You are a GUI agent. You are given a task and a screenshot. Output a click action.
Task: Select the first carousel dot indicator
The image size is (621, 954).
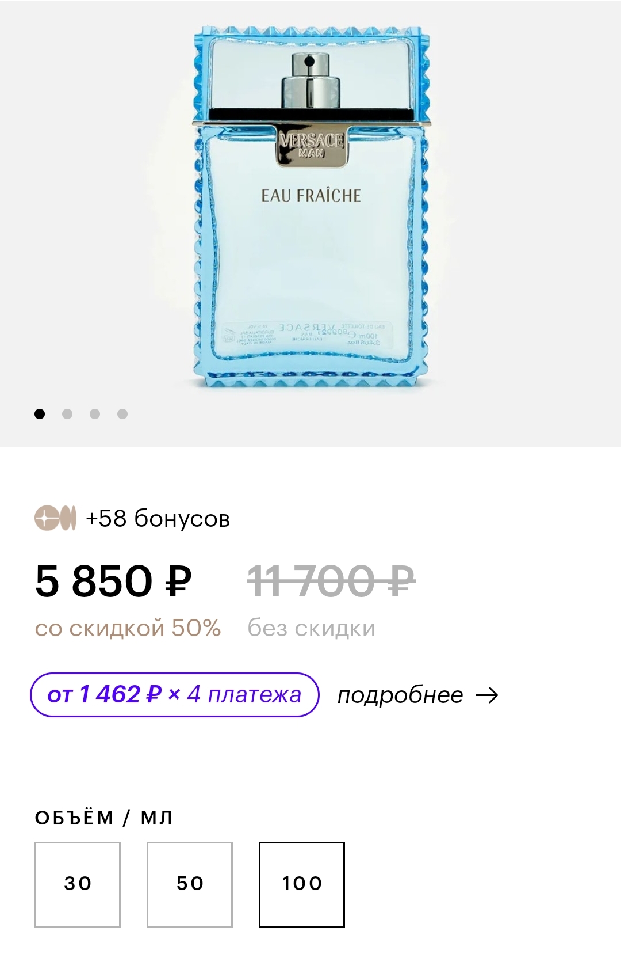40,414
